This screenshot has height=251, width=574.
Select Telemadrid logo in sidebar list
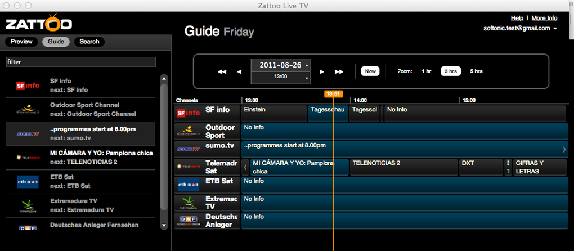pos(28,158)
